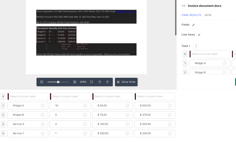Select the FINAL RESULTS tab

(x=191, y=15)
